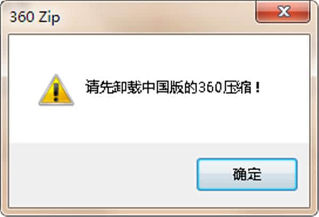Click the empty title bar area
The height and width of the screenshot is (217, 319).
(x=157, y=17)
